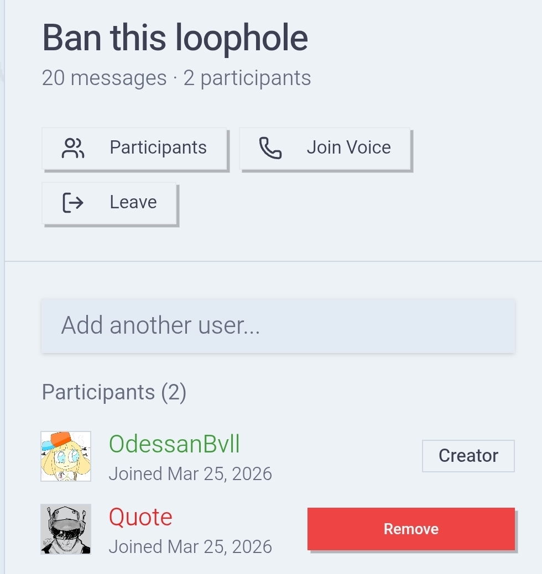Click the exit arrow icon on Leave
The image size is (542, 574).
point(73,202)
